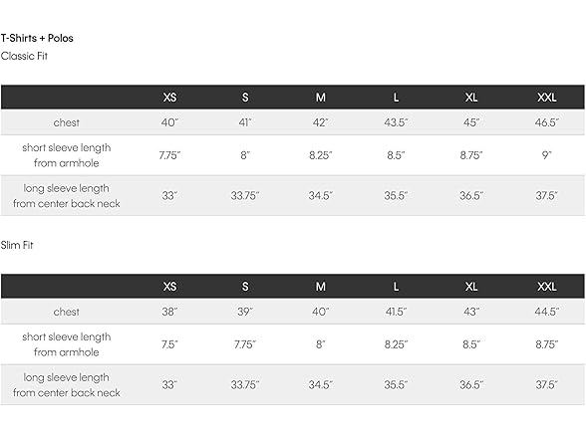Click Classic Fit short sleeve length row label
The image size is (586, 439).
tap(67, 155)
